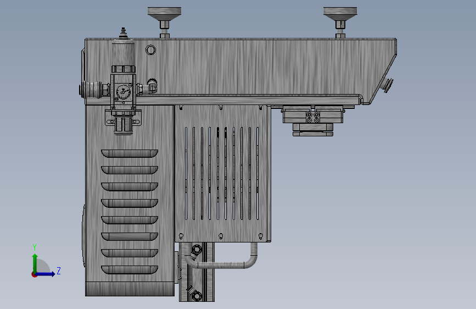
Task: Select the cover panel with vertical vent slots
Action: pos(222,173)
